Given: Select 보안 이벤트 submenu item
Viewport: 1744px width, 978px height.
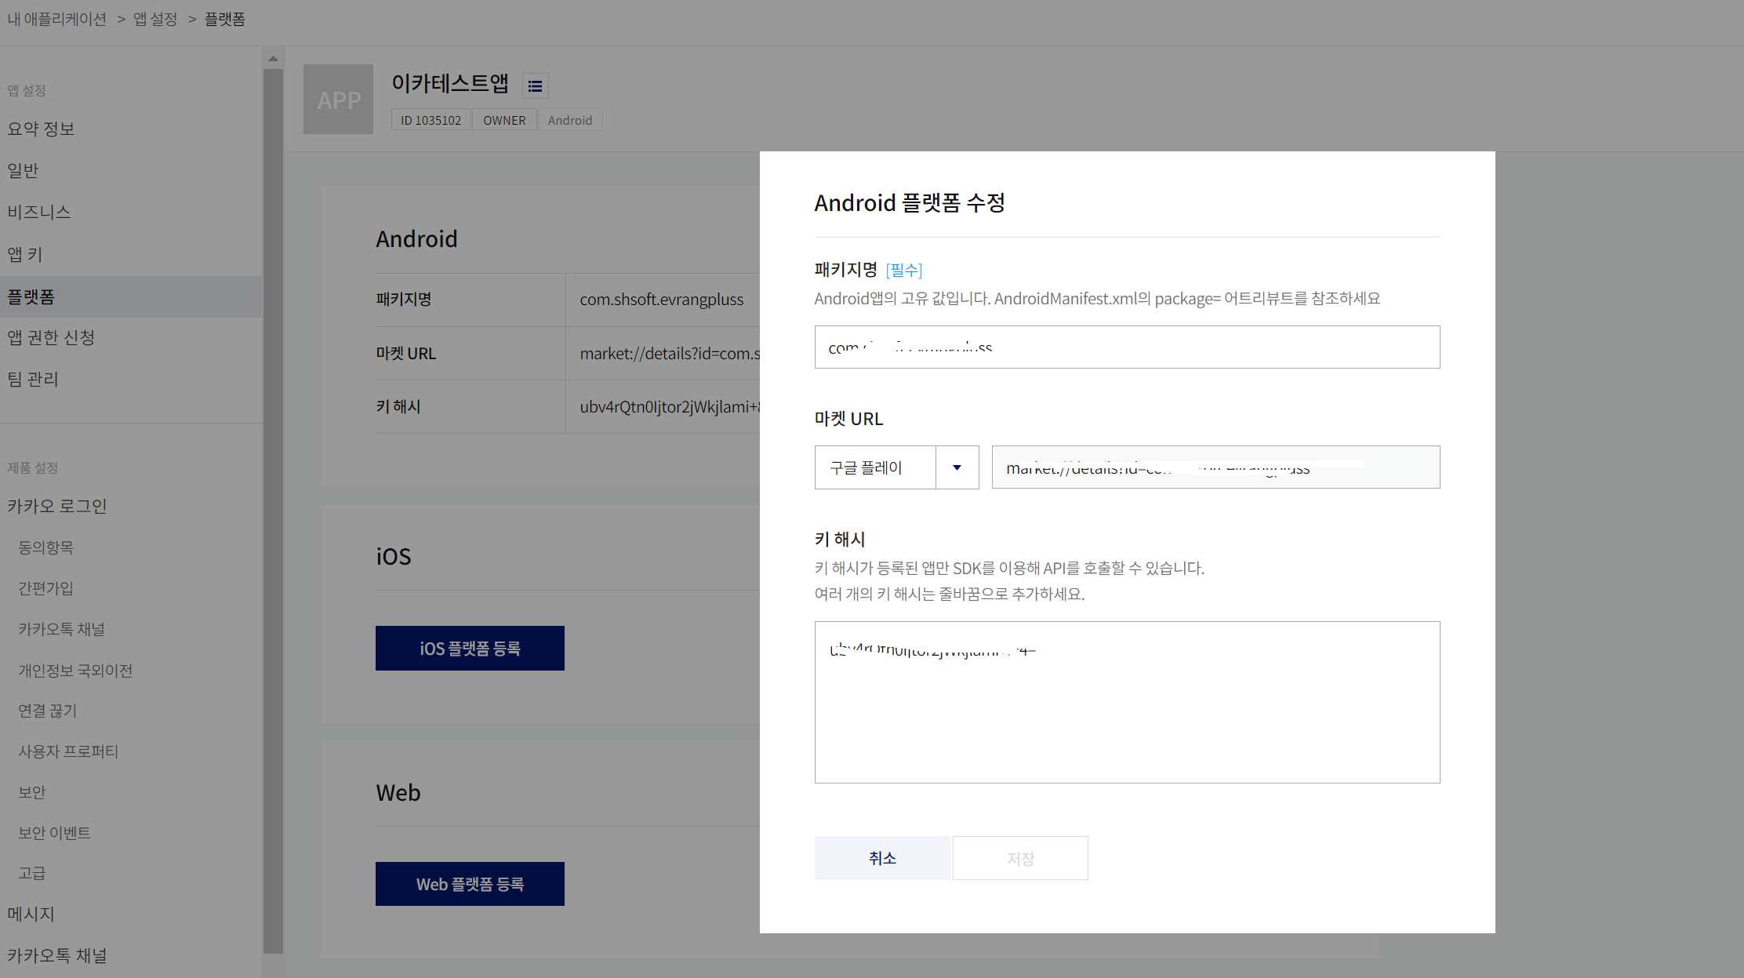Looking at the screenshot, I should [54, 833].
